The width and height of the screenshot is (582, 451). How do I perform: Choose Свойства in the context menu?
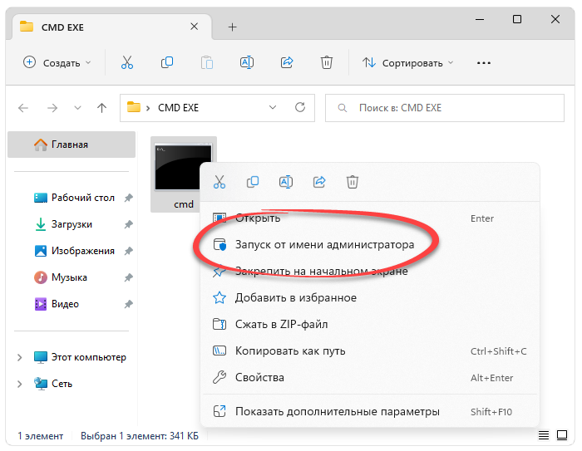[x=370, y=378]
